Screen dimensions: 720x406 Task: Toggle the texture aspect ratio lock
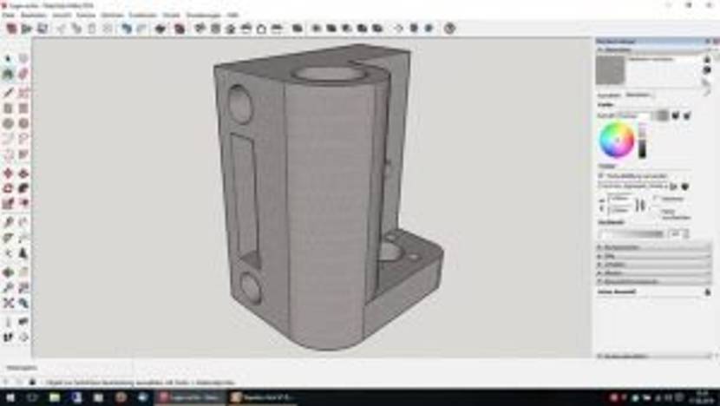640,205
